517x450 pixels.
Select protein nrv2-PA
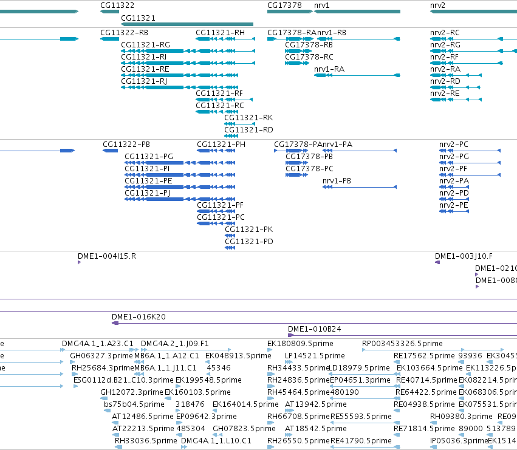tap(454, 187)
